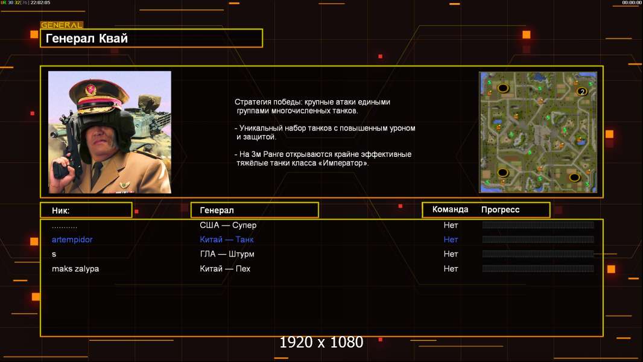Click the 'ГЛА — Штурм' general entry

point(227,254)
